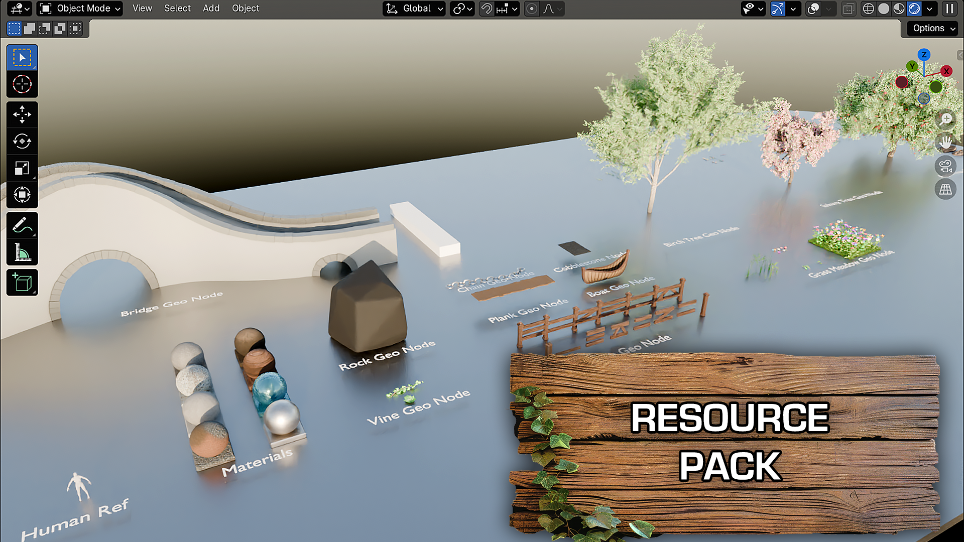Activate the Measure tool
The image size is (964, 542).
pos(22,252)
